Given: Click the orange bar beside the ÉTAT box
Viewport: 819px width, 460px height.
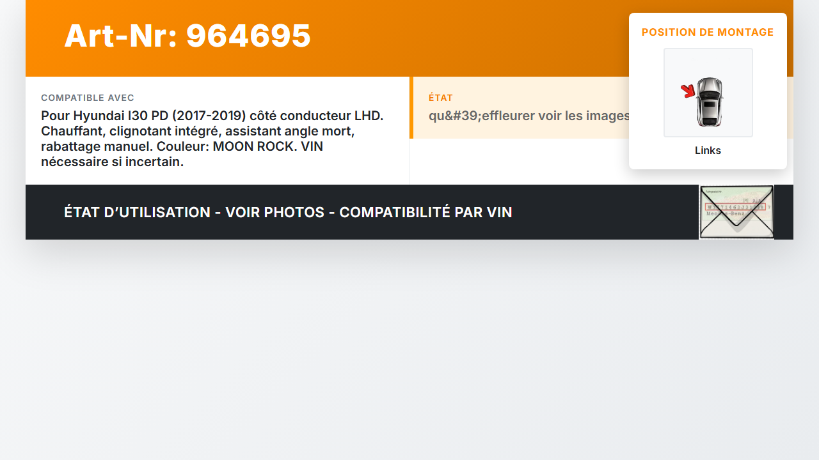Looking at the screenshot, I should point(411,107).
